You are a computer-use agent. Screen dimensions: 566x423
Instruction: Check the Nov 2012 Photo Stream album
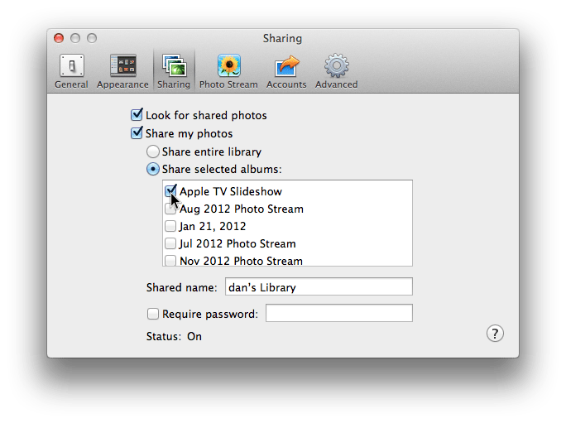click(170, 261)
